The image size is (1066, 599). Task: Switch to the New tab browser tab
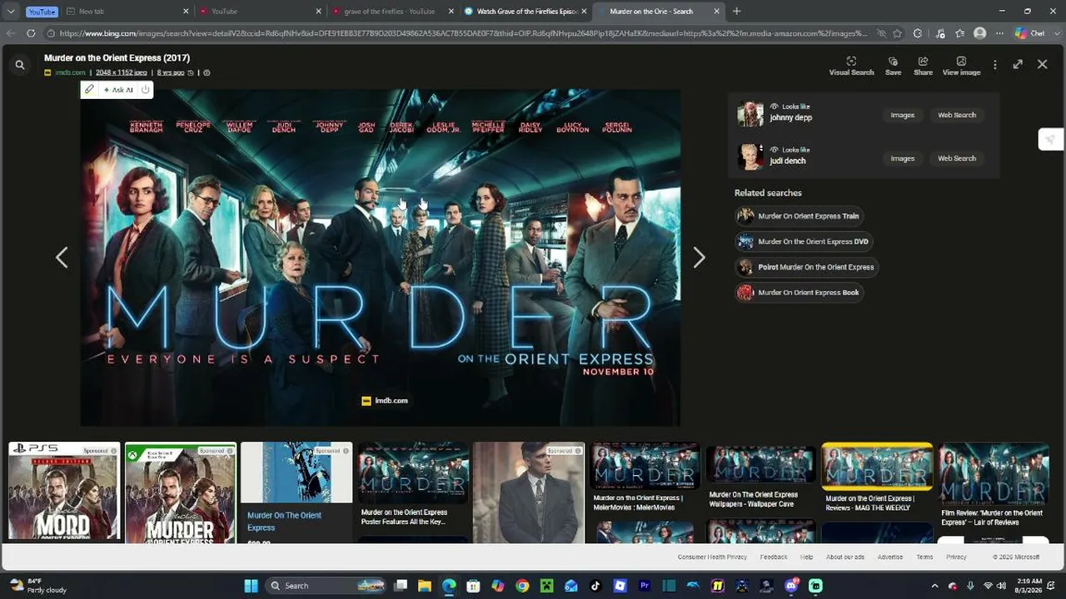pyautogui.click(x=128, y=11)
